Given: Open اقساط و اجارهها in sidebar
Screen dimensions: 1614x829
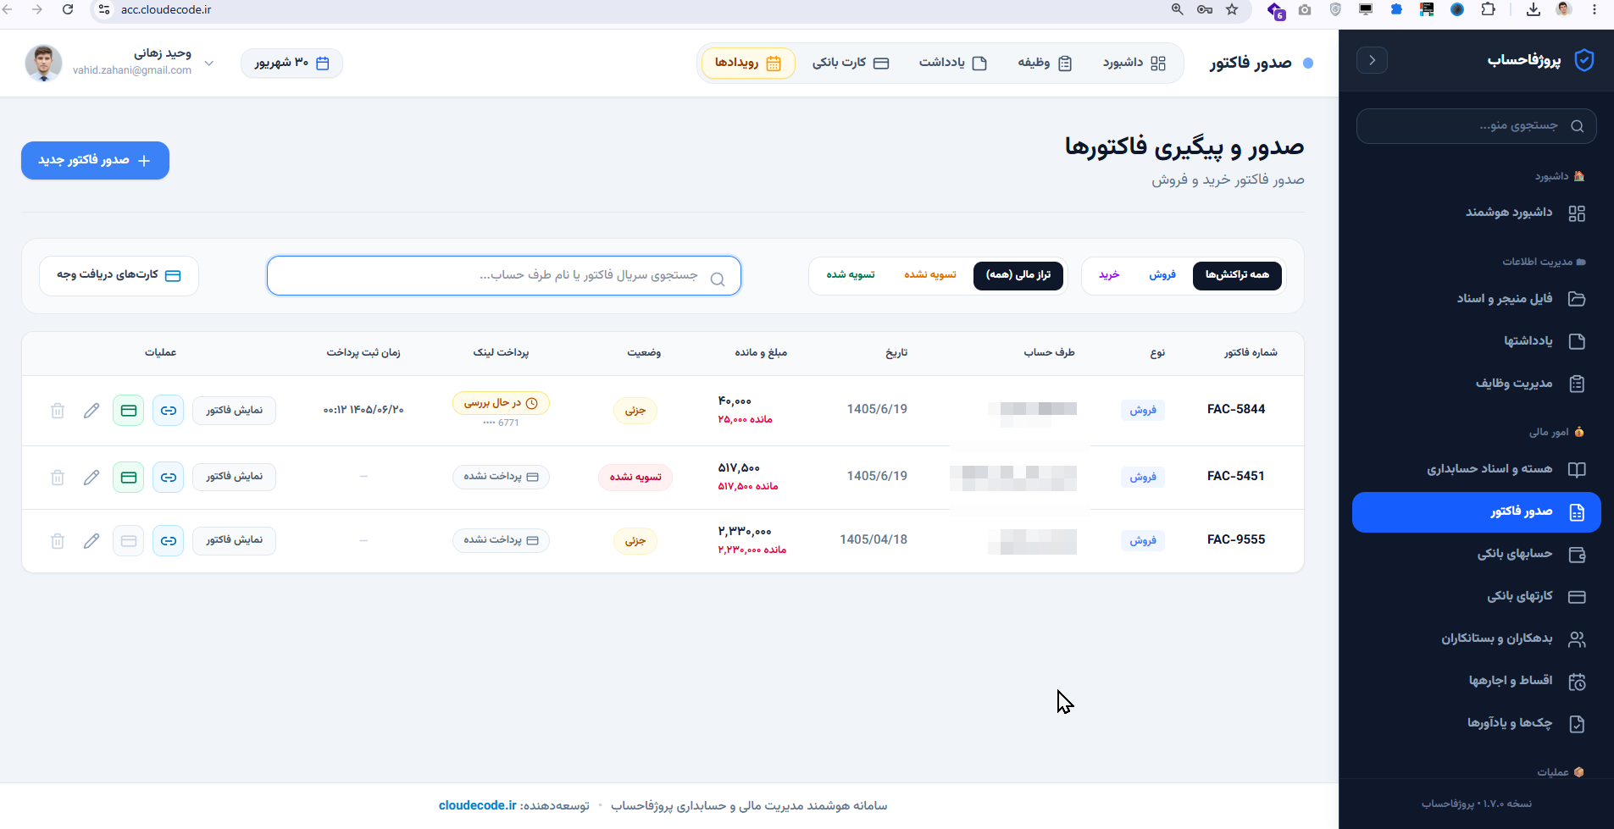Looking at the screenshot, I should (1476, 682).
